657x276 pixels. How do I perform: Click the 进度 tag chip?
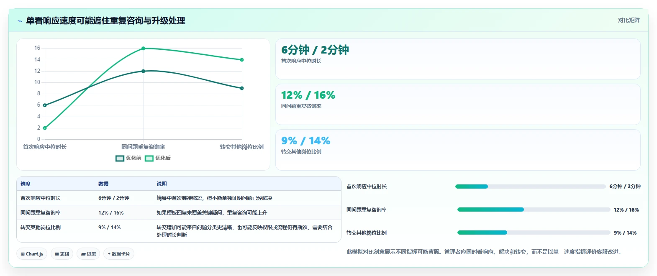coord(88,254)
